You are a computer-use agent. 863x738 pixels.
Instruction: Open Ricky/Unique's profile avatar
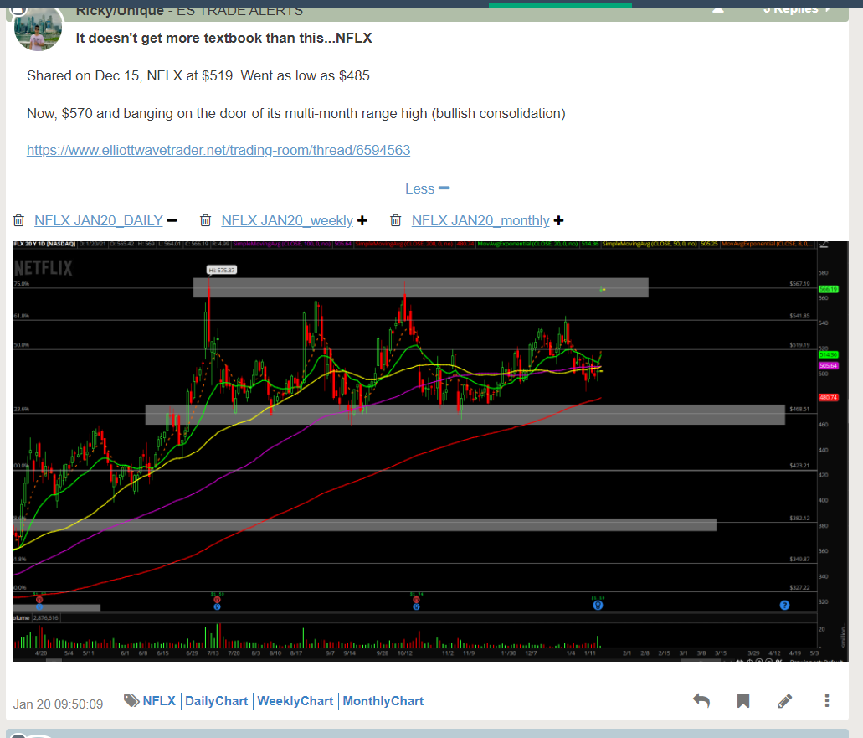tap(38, 28)
